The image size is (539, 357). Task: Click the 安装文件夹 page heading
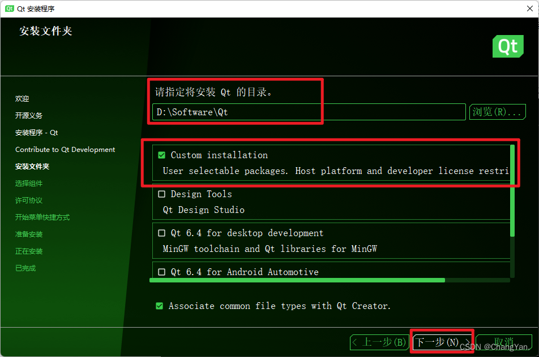click(x=46, y=31)
